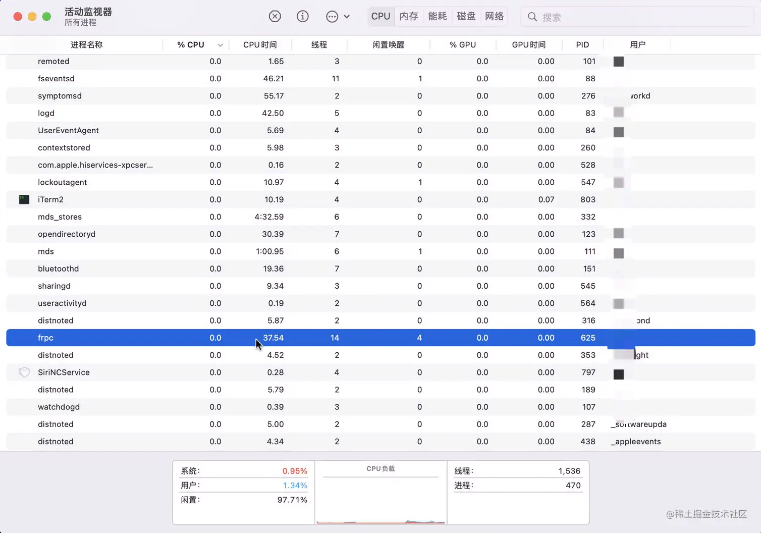Sort by the PID column header

coord(582,45)
